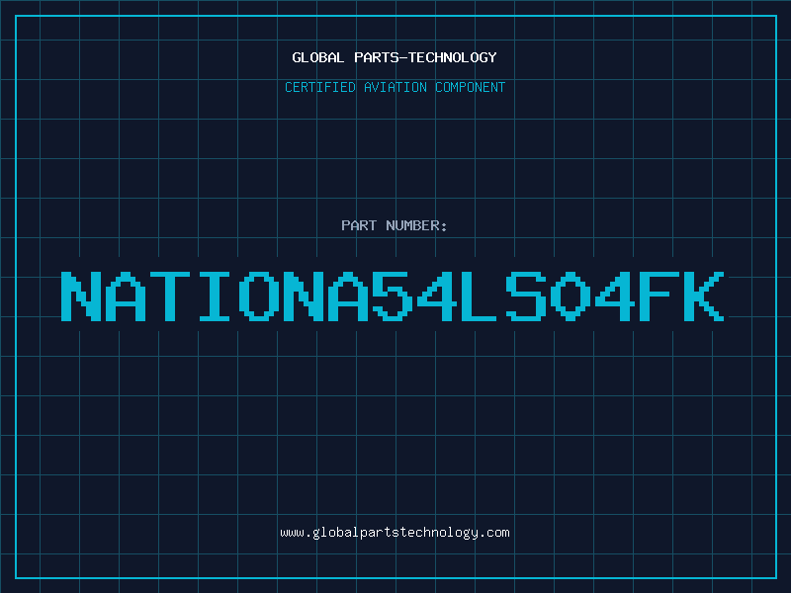Click the letter T in part number

point(171,296)
